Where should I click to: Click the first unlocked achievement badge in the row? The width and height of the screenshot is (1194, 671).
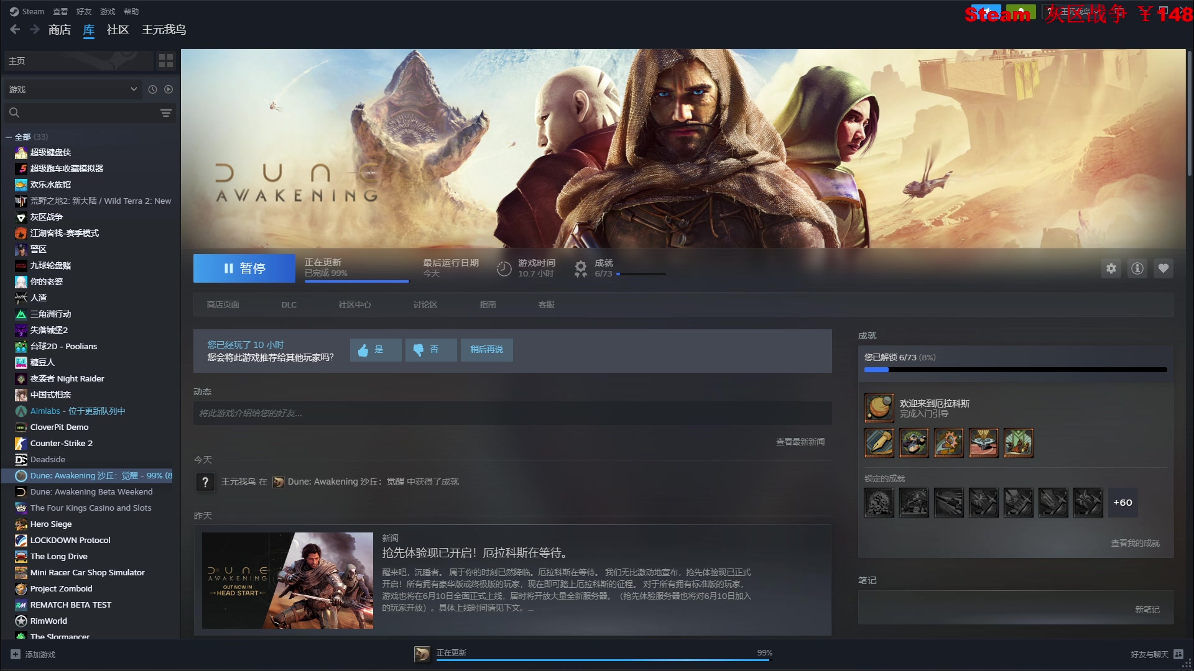coord(879,443)
